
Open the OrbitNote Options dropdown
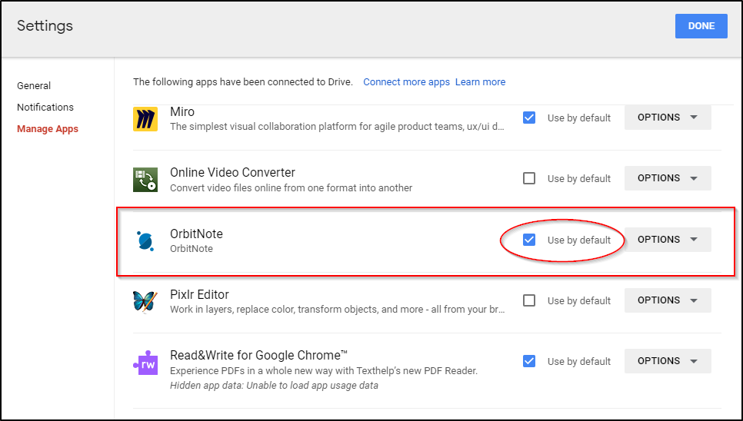(667, 240)
